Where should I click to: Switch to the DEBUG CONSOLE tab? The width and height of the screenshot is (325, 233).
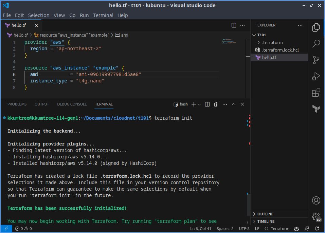(72, 104)
